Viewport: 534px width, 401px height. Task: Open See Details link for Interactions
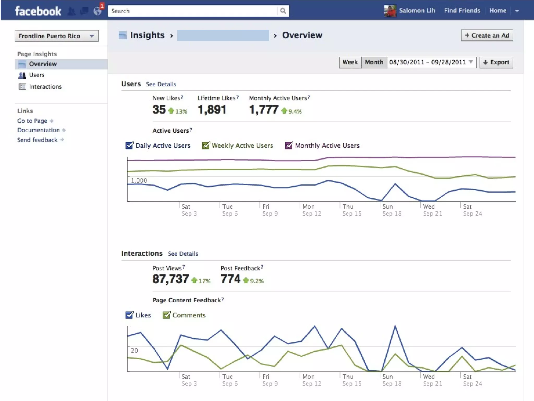(x=183, y=254)
